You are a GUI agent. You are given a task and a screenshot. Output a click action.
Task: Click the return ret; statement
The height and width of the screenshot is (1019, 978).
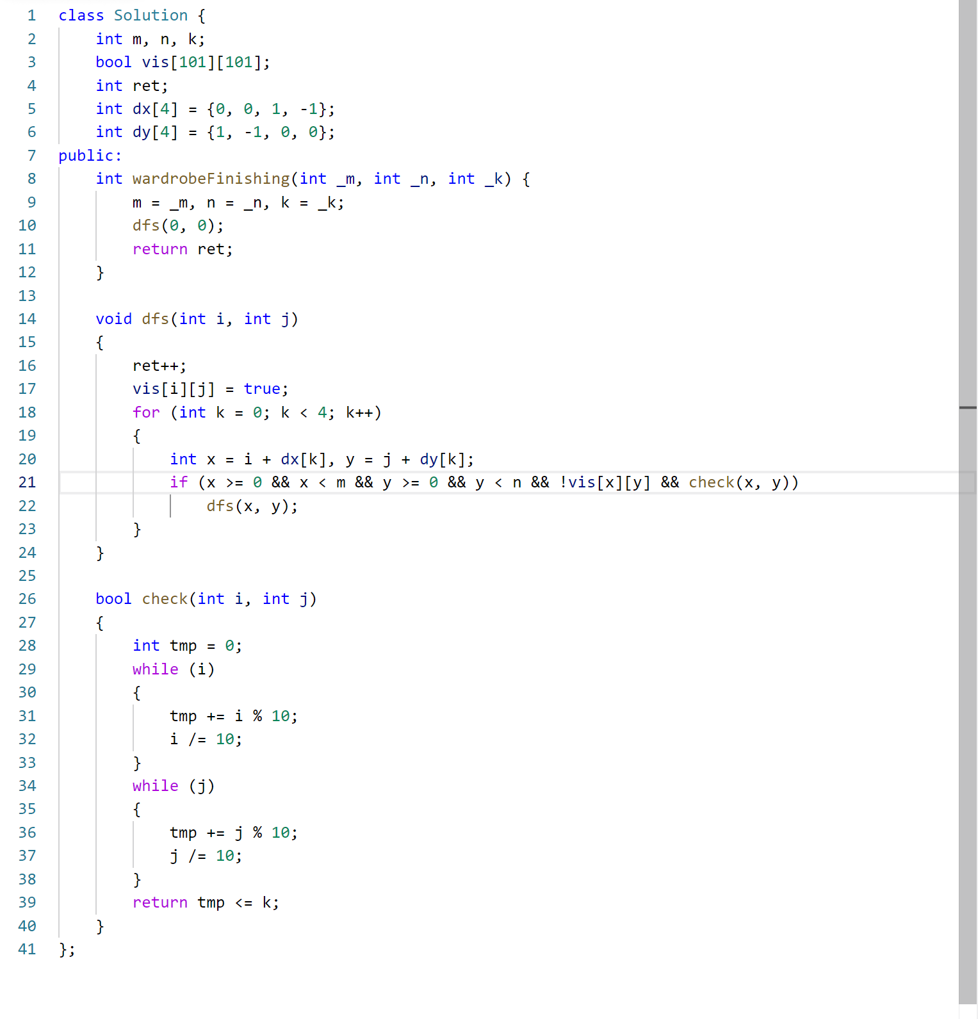tap(183, 249)
